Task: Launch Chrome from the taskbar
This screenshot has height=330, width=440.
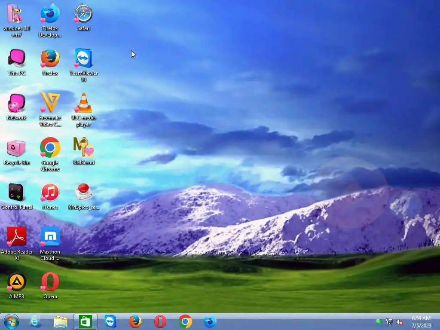Action: point(185,321)
